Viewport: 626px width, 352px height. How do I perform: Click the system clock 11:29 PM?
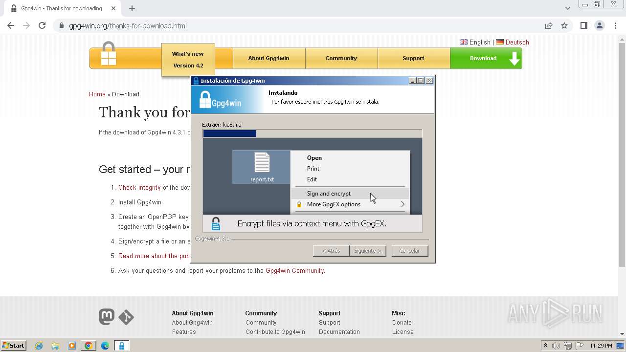pos(601,346)
